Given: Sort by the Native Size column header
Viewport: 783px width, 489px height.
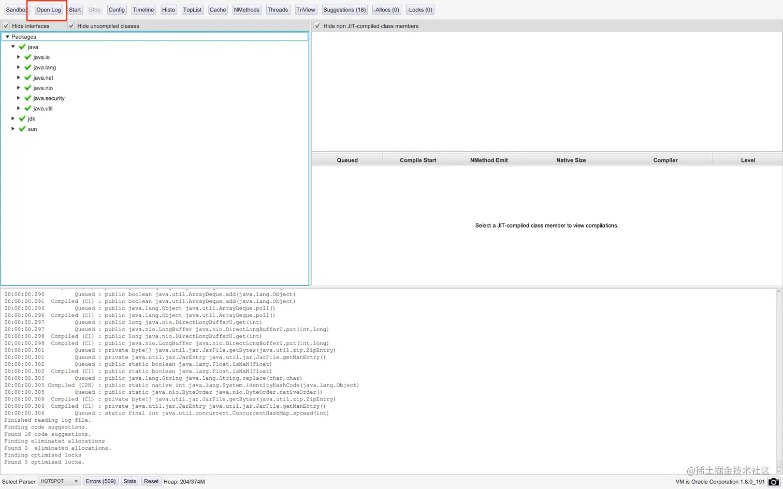Looking at the screenshot, I should pyautogui.click(x=571, y=160).
